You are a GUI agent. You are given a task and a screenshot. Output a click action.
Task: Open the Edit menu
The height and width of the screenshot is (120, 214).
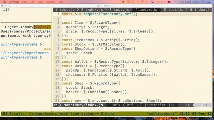32,2
